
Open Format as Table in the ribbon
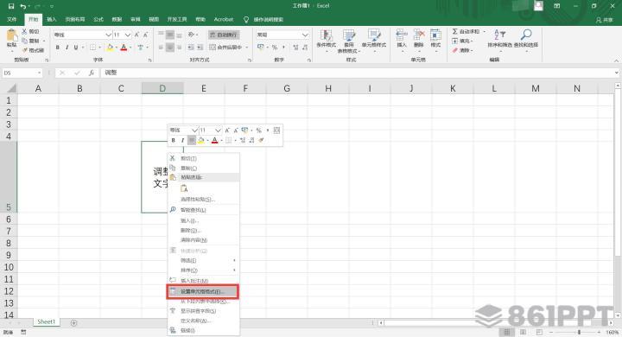[349, 41]
